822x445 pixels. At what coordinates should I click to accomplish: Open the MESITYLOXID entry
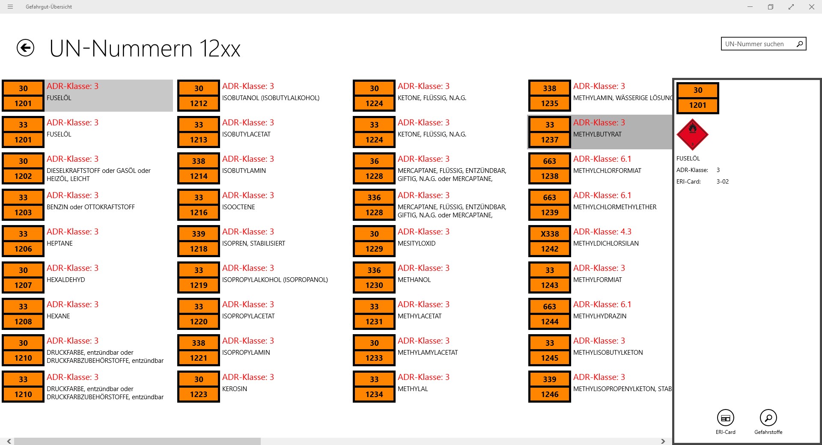[438, 241]
